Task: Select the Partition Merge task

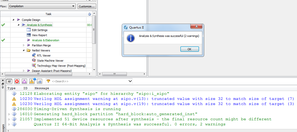Action: (41, 45)
